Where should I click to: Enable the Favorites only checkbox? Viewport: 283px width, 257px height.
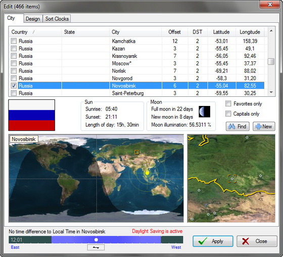click(228, 104)
